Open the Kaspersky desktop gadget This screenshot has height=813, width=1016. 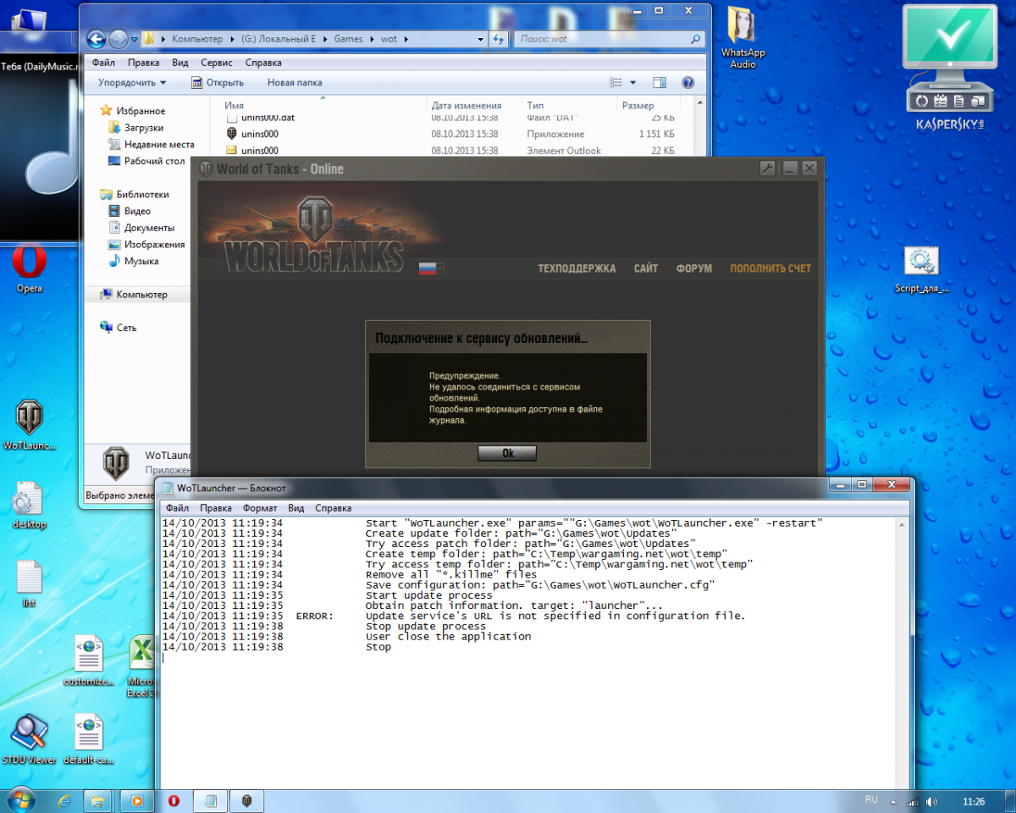[x=950, y=66]
